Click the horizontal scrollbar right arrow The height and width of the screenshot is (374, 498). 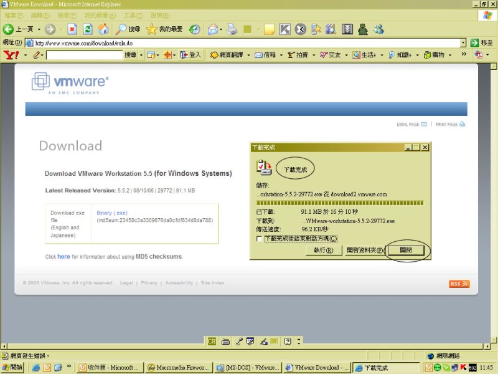[x=487, y=346]
